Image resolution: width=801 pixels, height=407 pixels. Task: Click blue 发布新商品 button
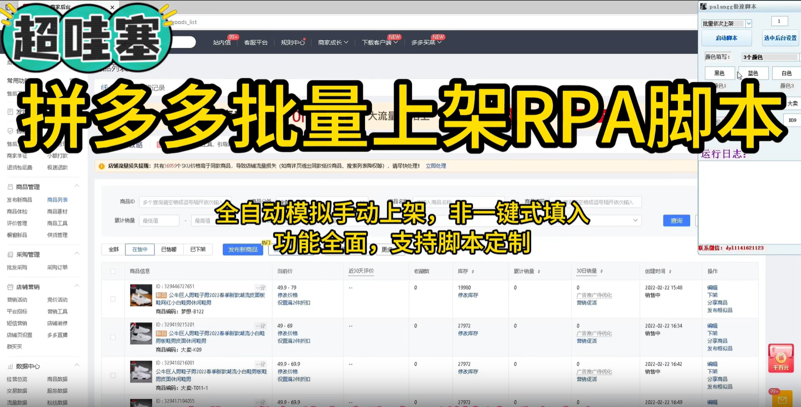(x=243, y=250)
